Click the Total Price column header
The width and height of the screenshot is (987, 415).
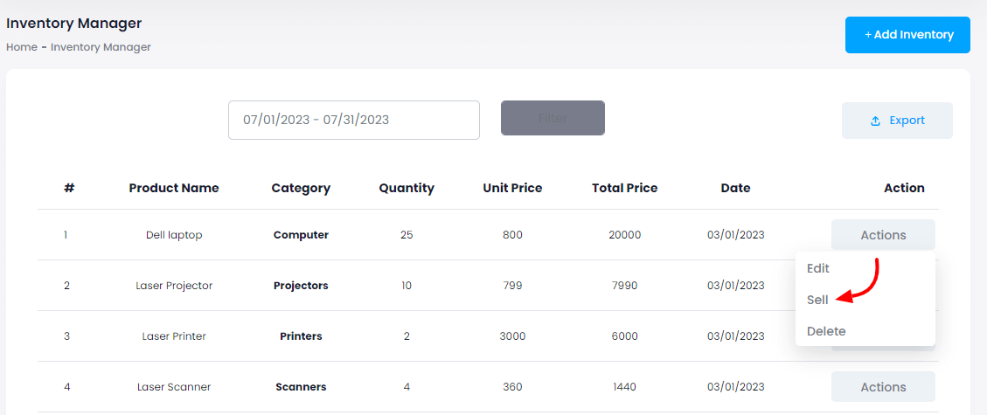tap(624, 188)
